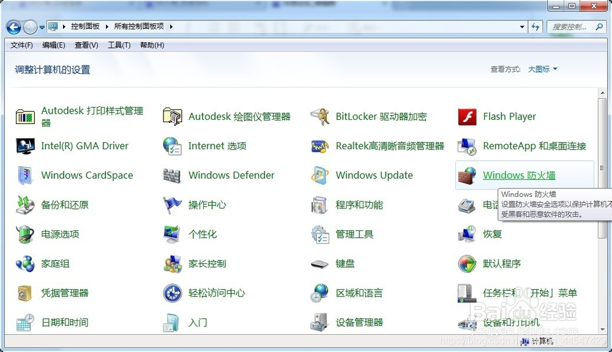Open recent pages dropdown beside navigation arrows
The width and height of the screenshot is (612, 352).
pyautogui.click(x=42, y=28)
